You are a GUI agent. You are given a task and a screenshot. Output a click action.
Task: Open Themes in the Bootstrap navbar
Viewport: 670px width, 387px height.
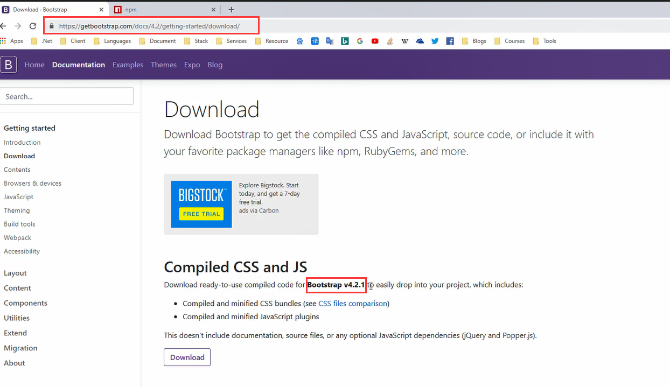click(x=164, y=65)
